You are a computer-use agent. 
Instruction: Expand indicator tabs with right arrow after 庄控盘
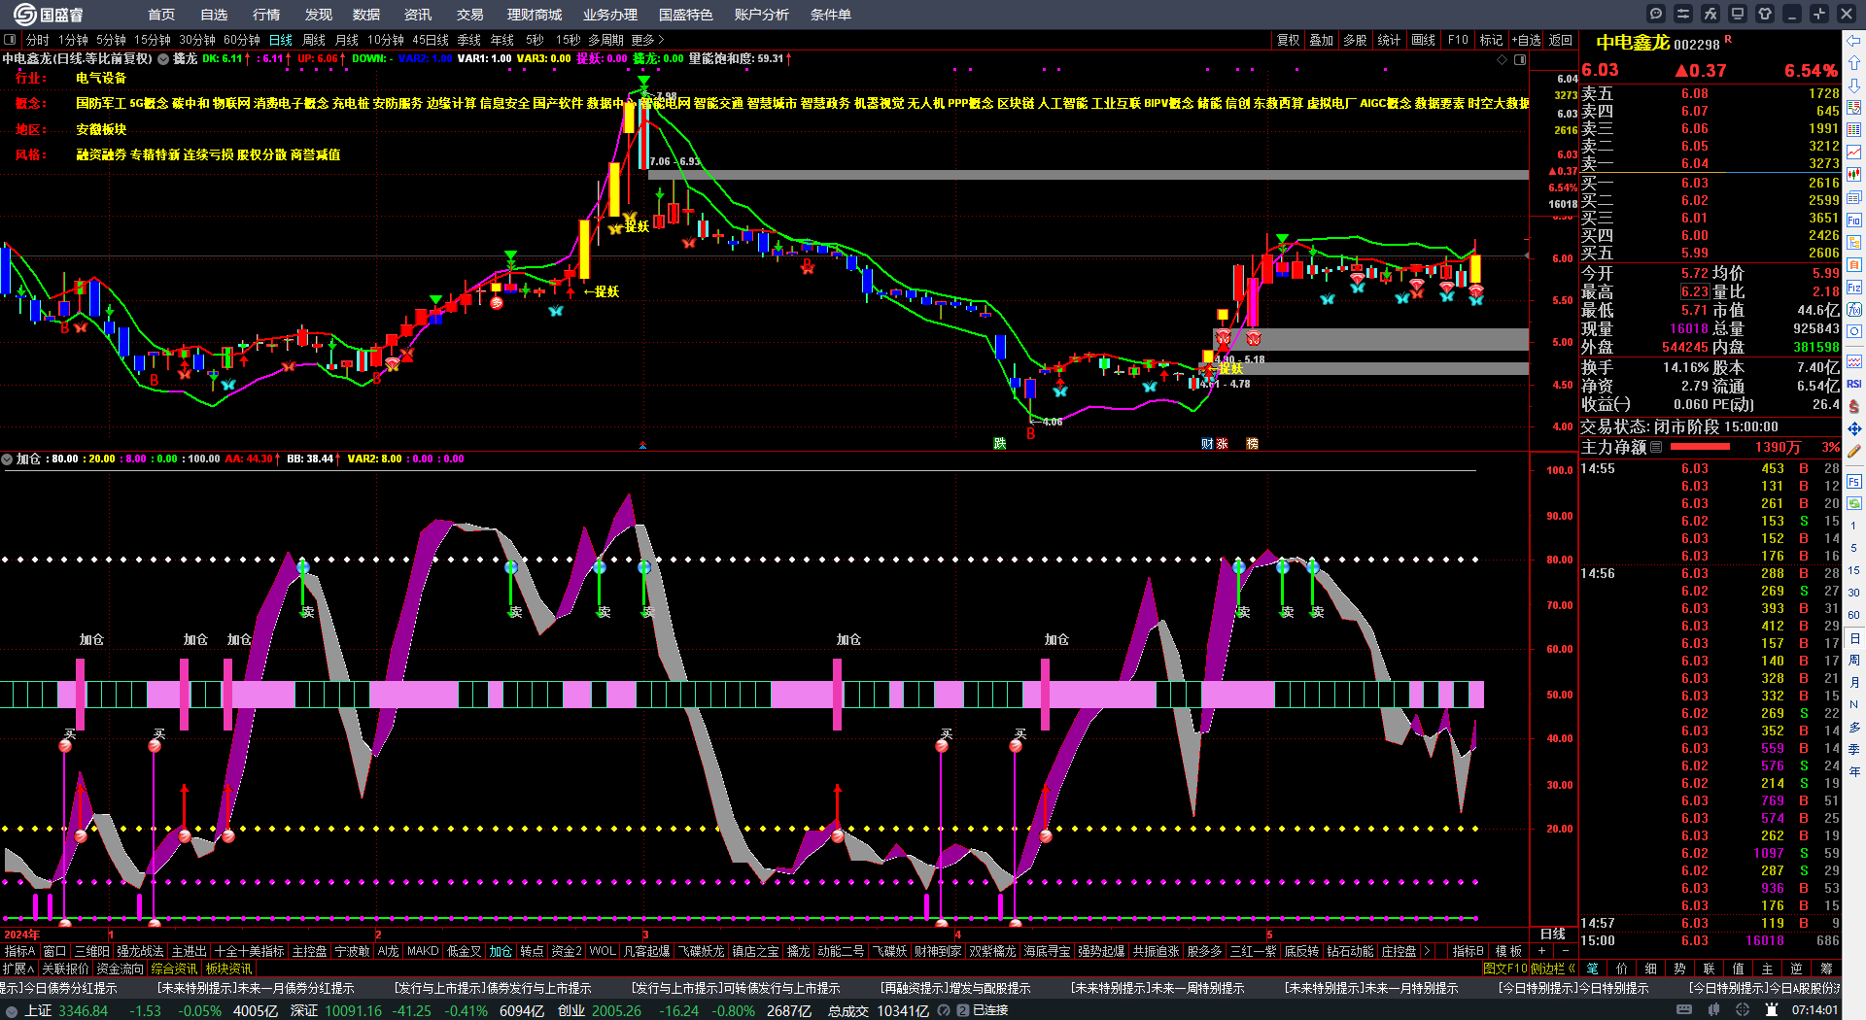pyautogui.click(x=1427, y=951)
